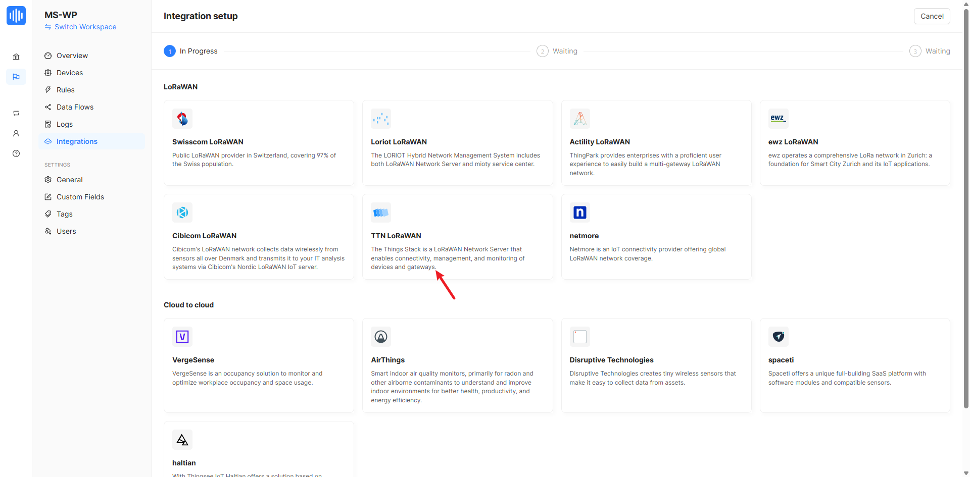This screenshot has width=970, height=477.
Task: Click the Loriot LoRaWAN logo icon
Action: [381, 119]
